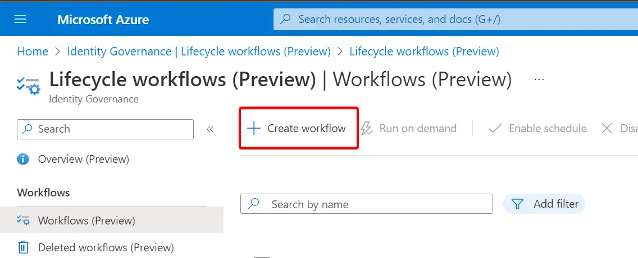Select Workflows (Preview) in the sidebar
This screenshot has width=638, height=258.
[x=112, y=221]
